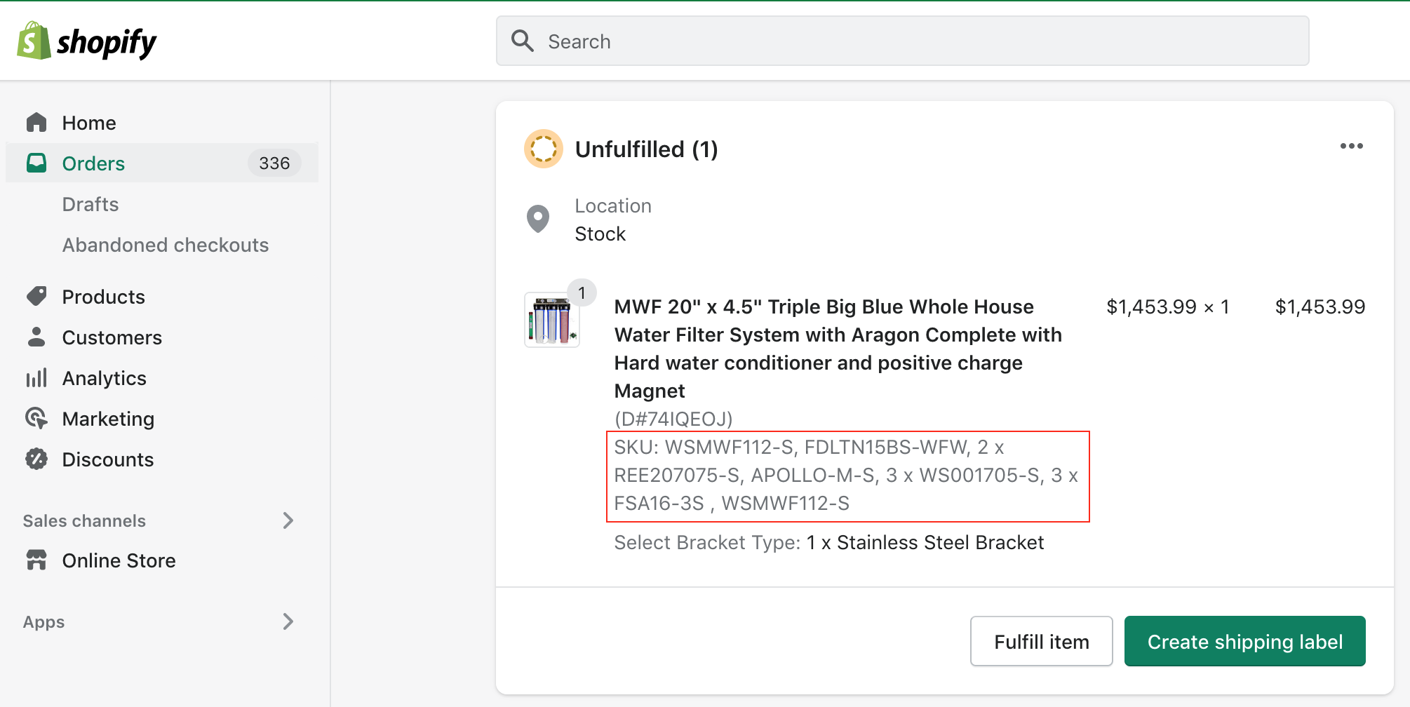Click Create shipping label button
The height and width of the screenshot is (707, 1410).
tap(1245, 641)
